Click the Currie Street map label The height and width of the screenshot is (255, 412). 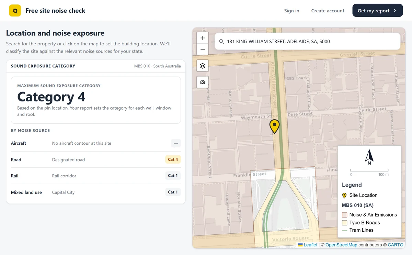pos(256,56)
